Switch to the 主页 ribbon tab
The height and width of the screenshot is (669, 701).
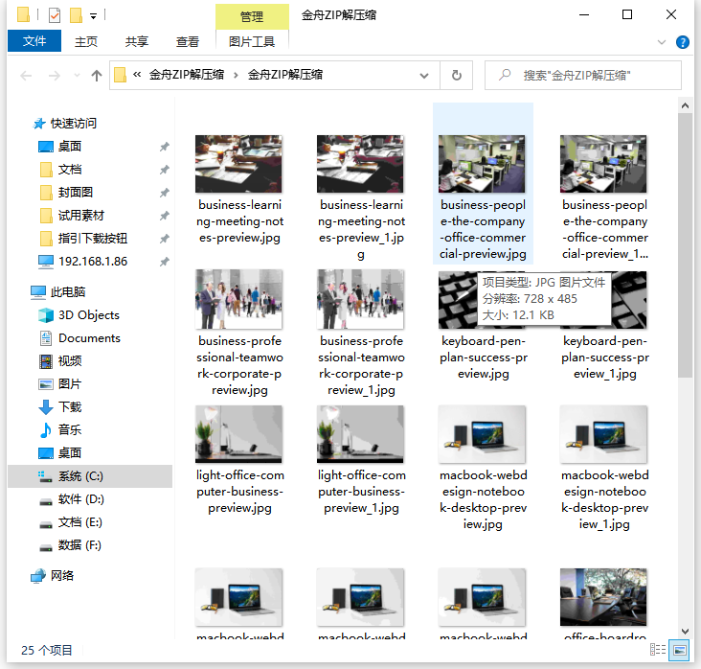(86, 41)
